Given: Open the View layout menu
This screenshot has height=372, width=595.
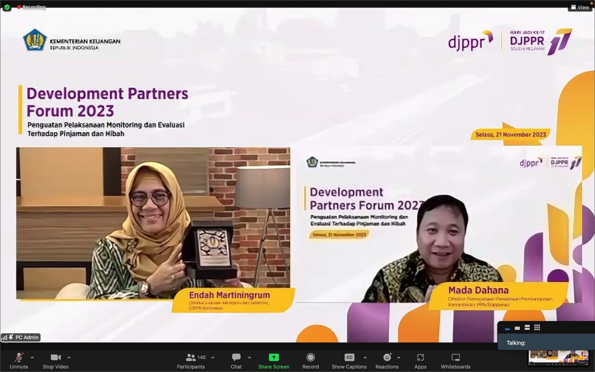Looking at the screenshot, I should pyautogui.click(x=580, y=7).
